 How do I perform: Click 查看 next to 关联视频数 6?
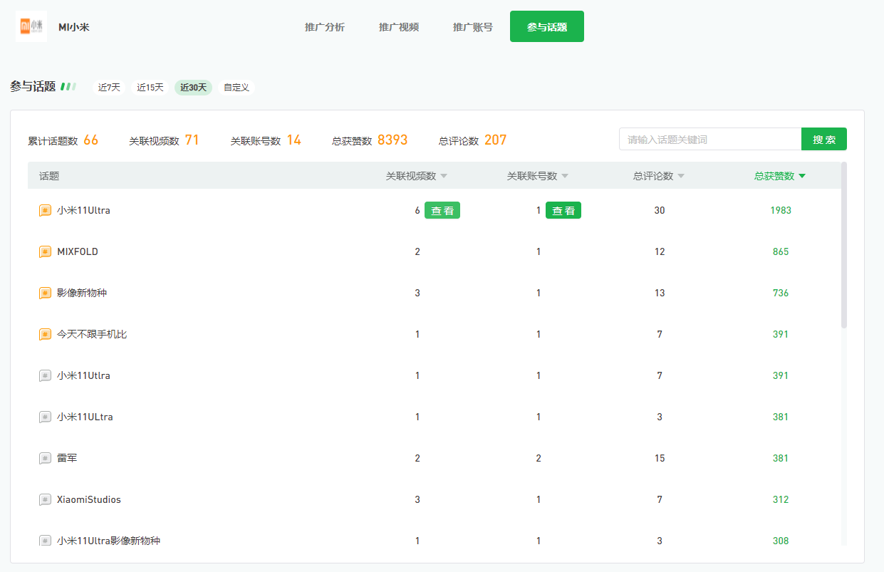[442, 210]
